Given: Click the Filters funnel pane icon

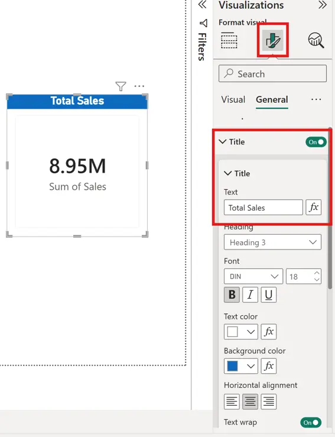Looking at the screenshot, I should click(x=203, y=23).
